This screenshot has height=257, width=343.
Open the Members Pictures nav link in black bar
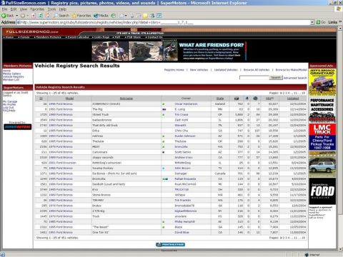point(48,37)
